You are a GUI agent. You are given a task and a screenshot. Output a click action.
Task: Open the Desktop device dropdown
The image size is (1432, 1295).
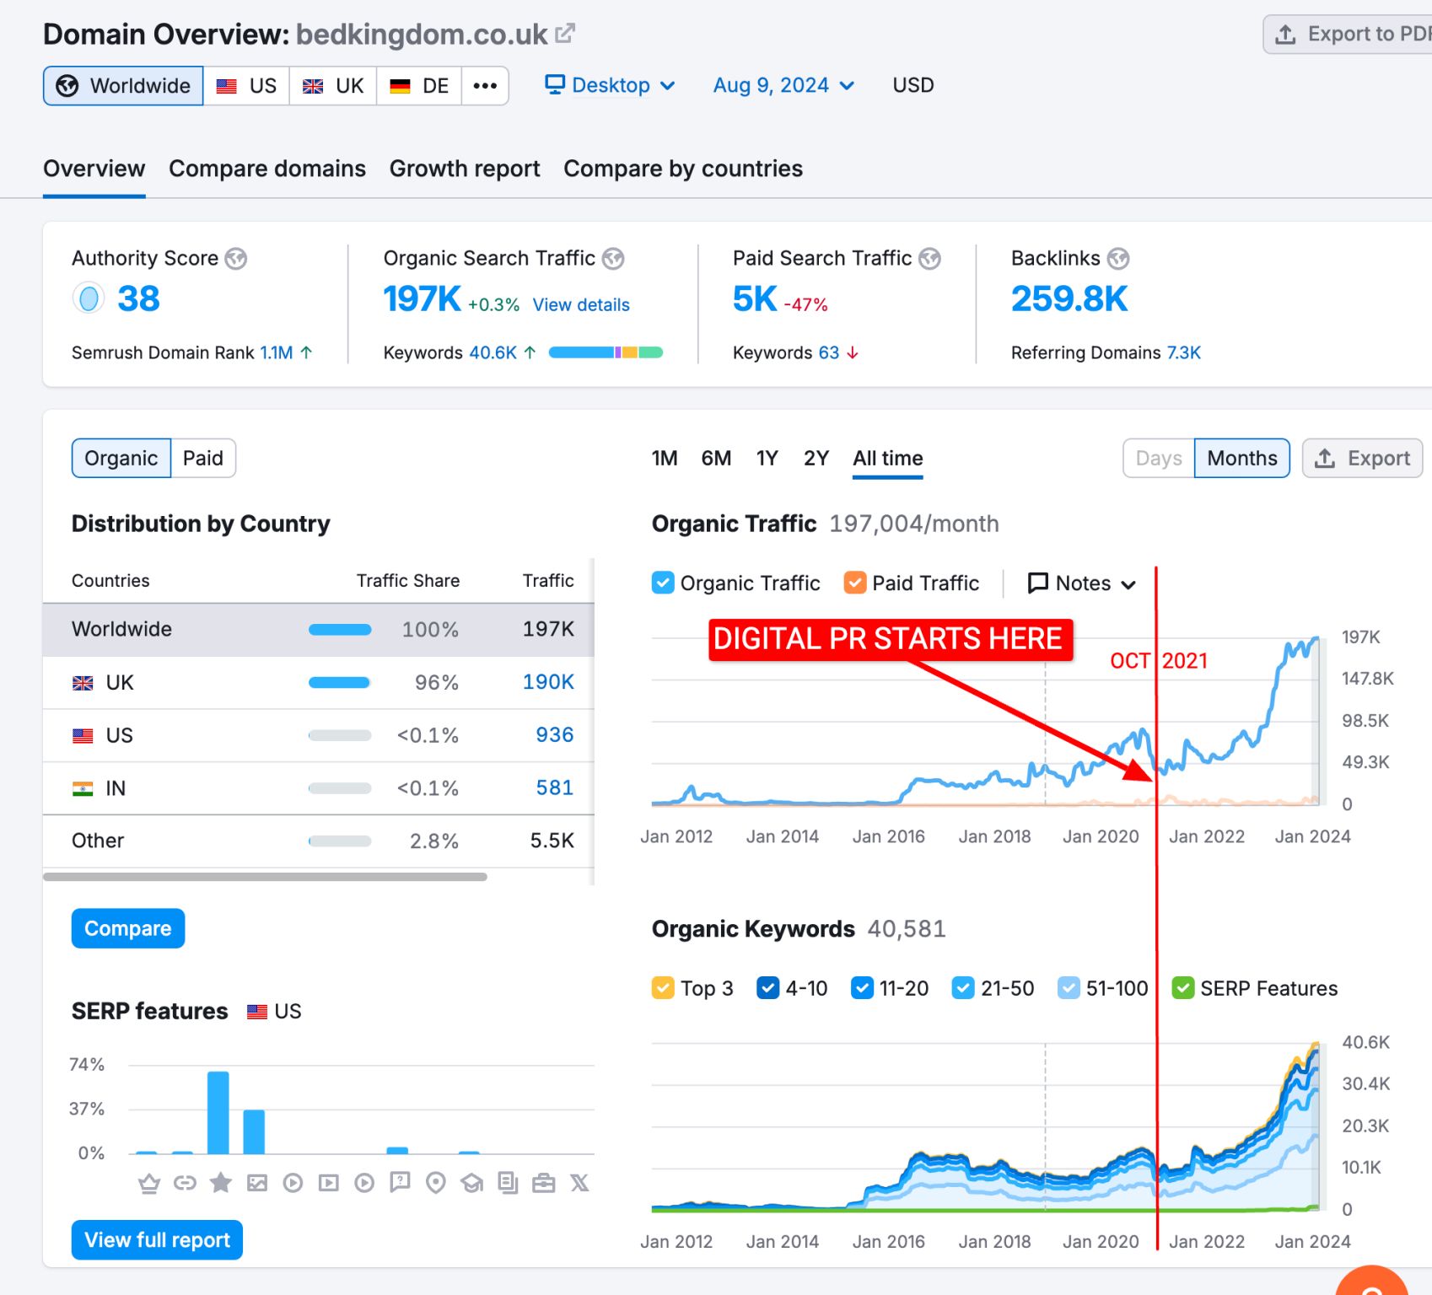(x=610, y=85)
